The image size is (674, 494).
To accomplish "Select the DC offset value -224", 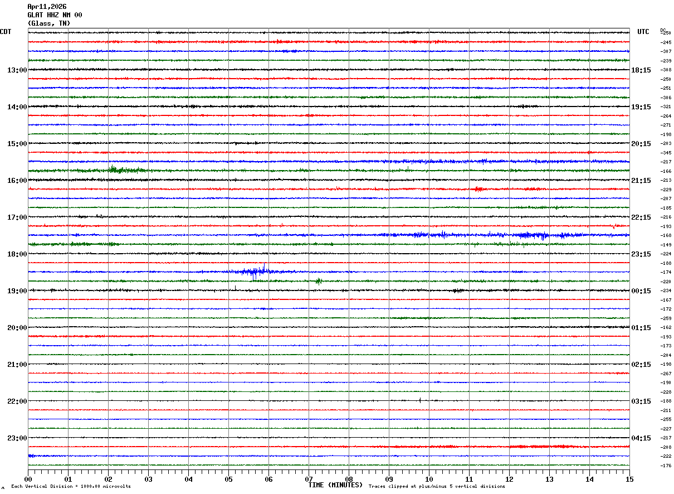I will coord(666,254).
